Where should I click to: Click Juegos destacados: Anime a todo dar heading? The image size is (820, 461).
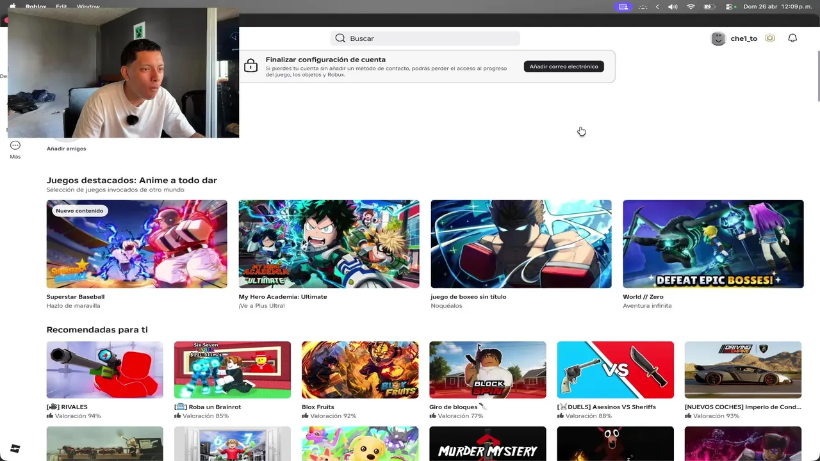pos(132,181)
